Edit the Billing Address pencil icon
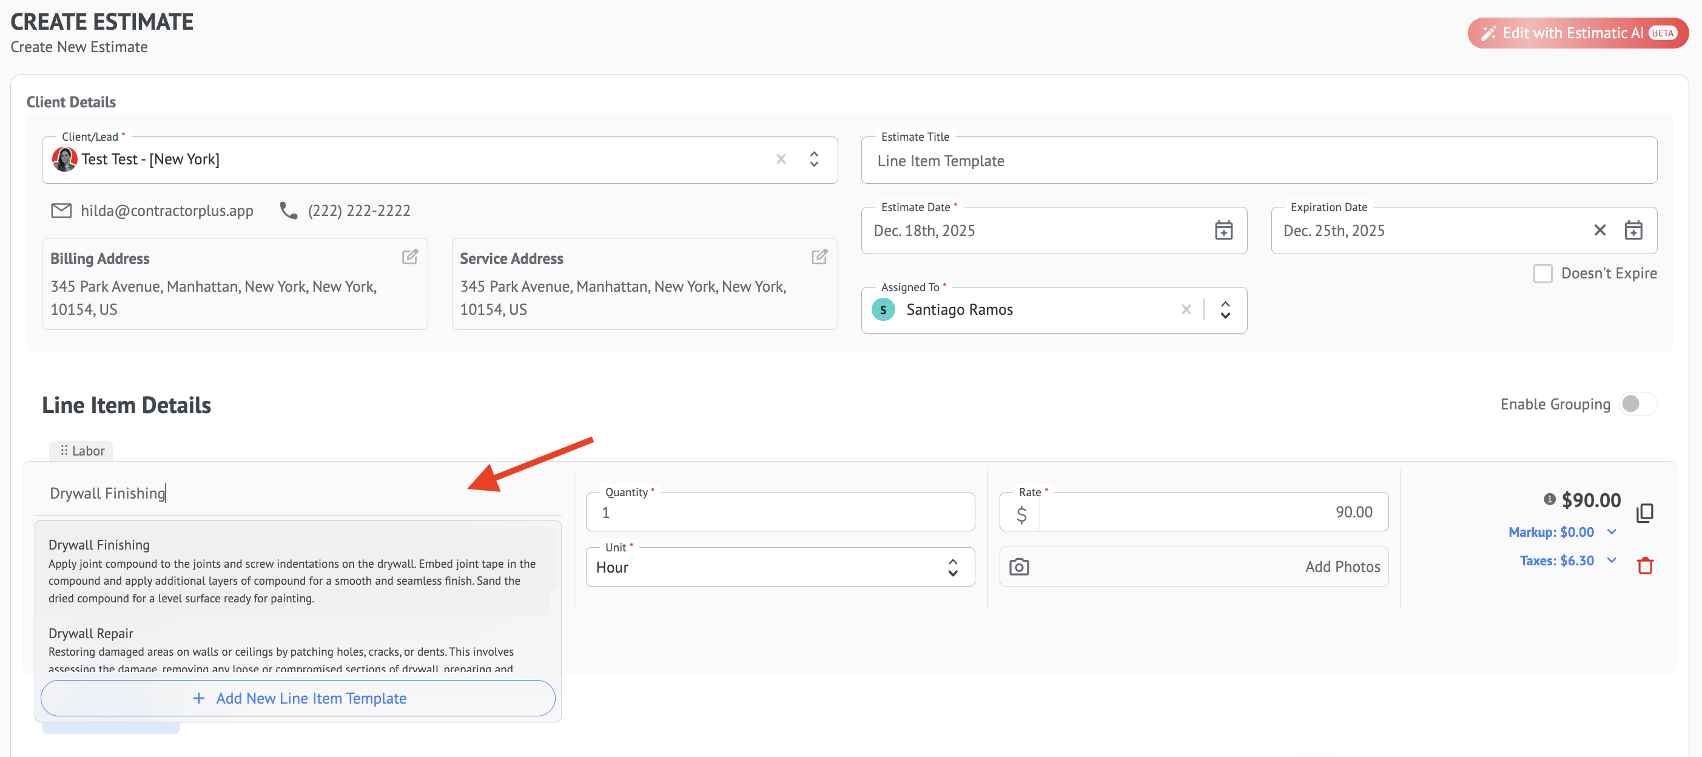 coord(409,257)
